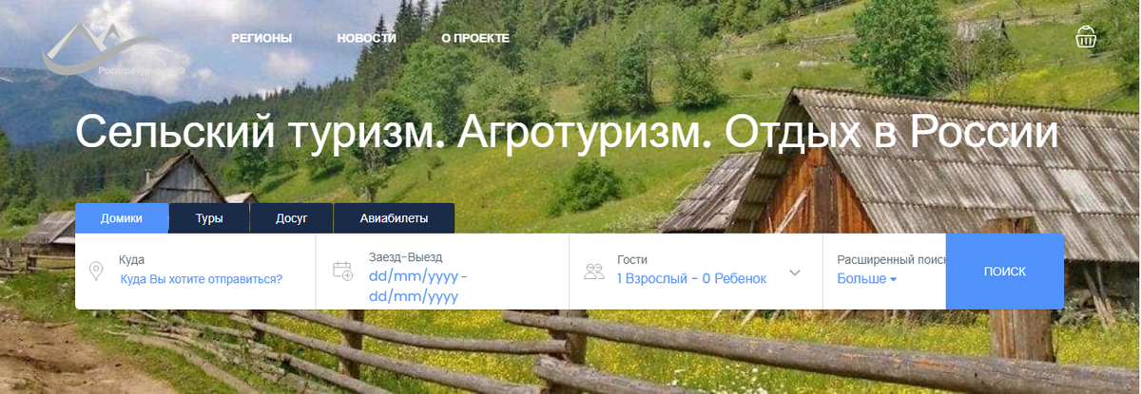This screenshot has height=394, width=1141.
Task: Switch to the Домики tab
Action: [x=122, y=217]
